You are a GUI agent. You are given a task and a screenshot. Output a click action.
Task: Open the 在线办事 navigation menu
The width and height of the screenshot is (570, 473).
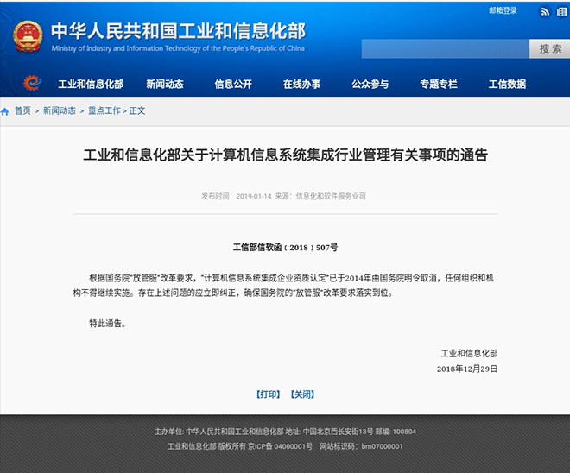[x=301, y=84]
